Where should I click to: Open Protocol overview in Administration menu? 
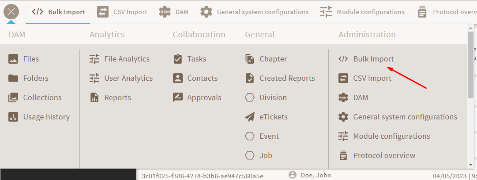384,155
